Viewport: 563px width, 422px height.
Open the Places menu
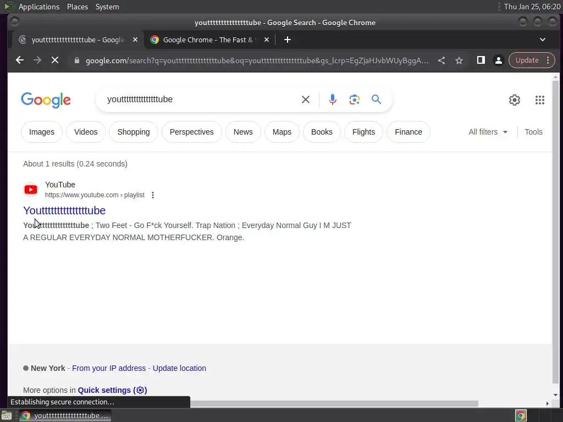click(x=78, y=7)
